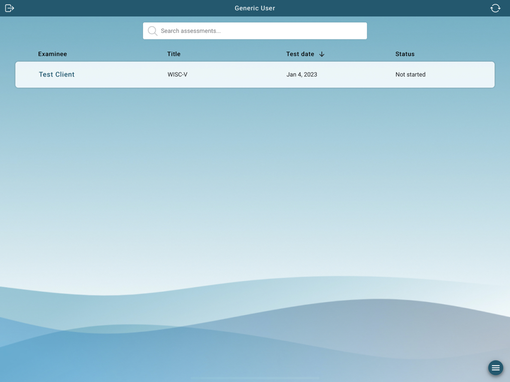Open the floating hamburger menu button
Viewport: 510px width, 382px height.
pyautogui.click(x=496, y=368)
